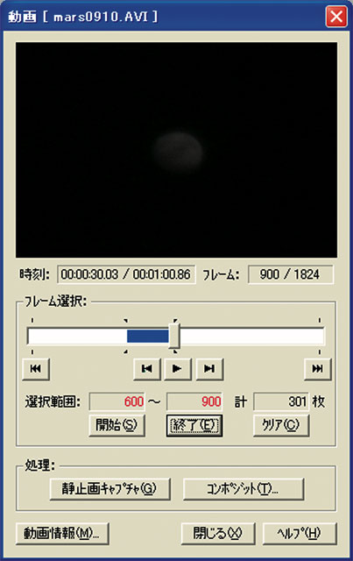The width and height of the screenshot is (353, 561).
Task: Capture still image with 静止画キャプチャ(G)
Action: click(109, 489)
